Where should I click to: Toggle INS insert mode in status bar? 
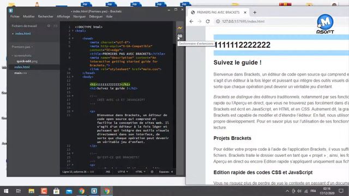(108, 172)
